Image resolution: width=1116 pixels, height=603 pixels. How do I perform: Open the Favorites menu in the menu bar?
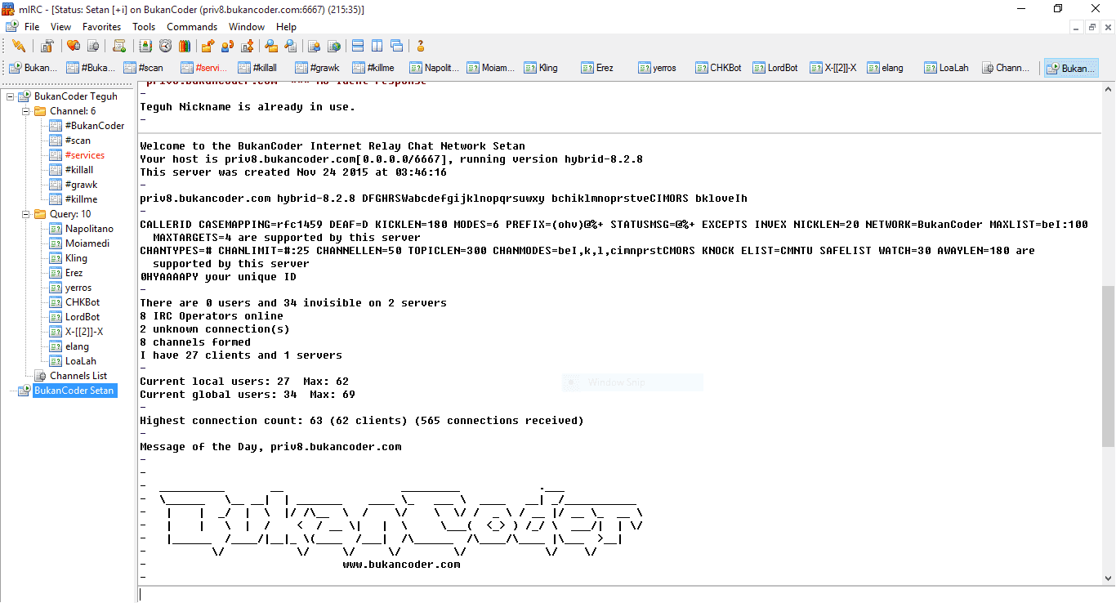coord(101,27)
